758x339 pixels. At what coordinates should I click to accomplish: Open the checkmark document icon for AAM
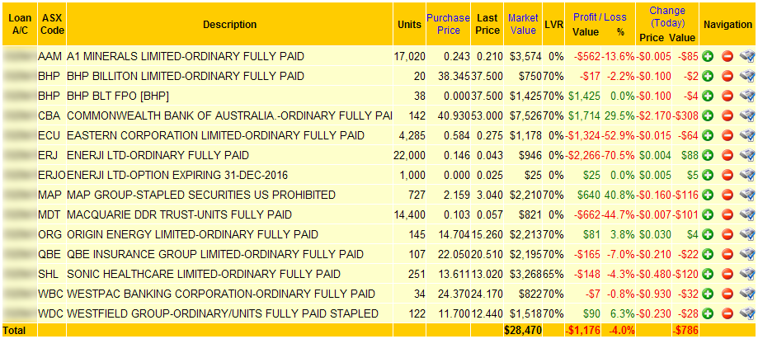click(747, 57)
